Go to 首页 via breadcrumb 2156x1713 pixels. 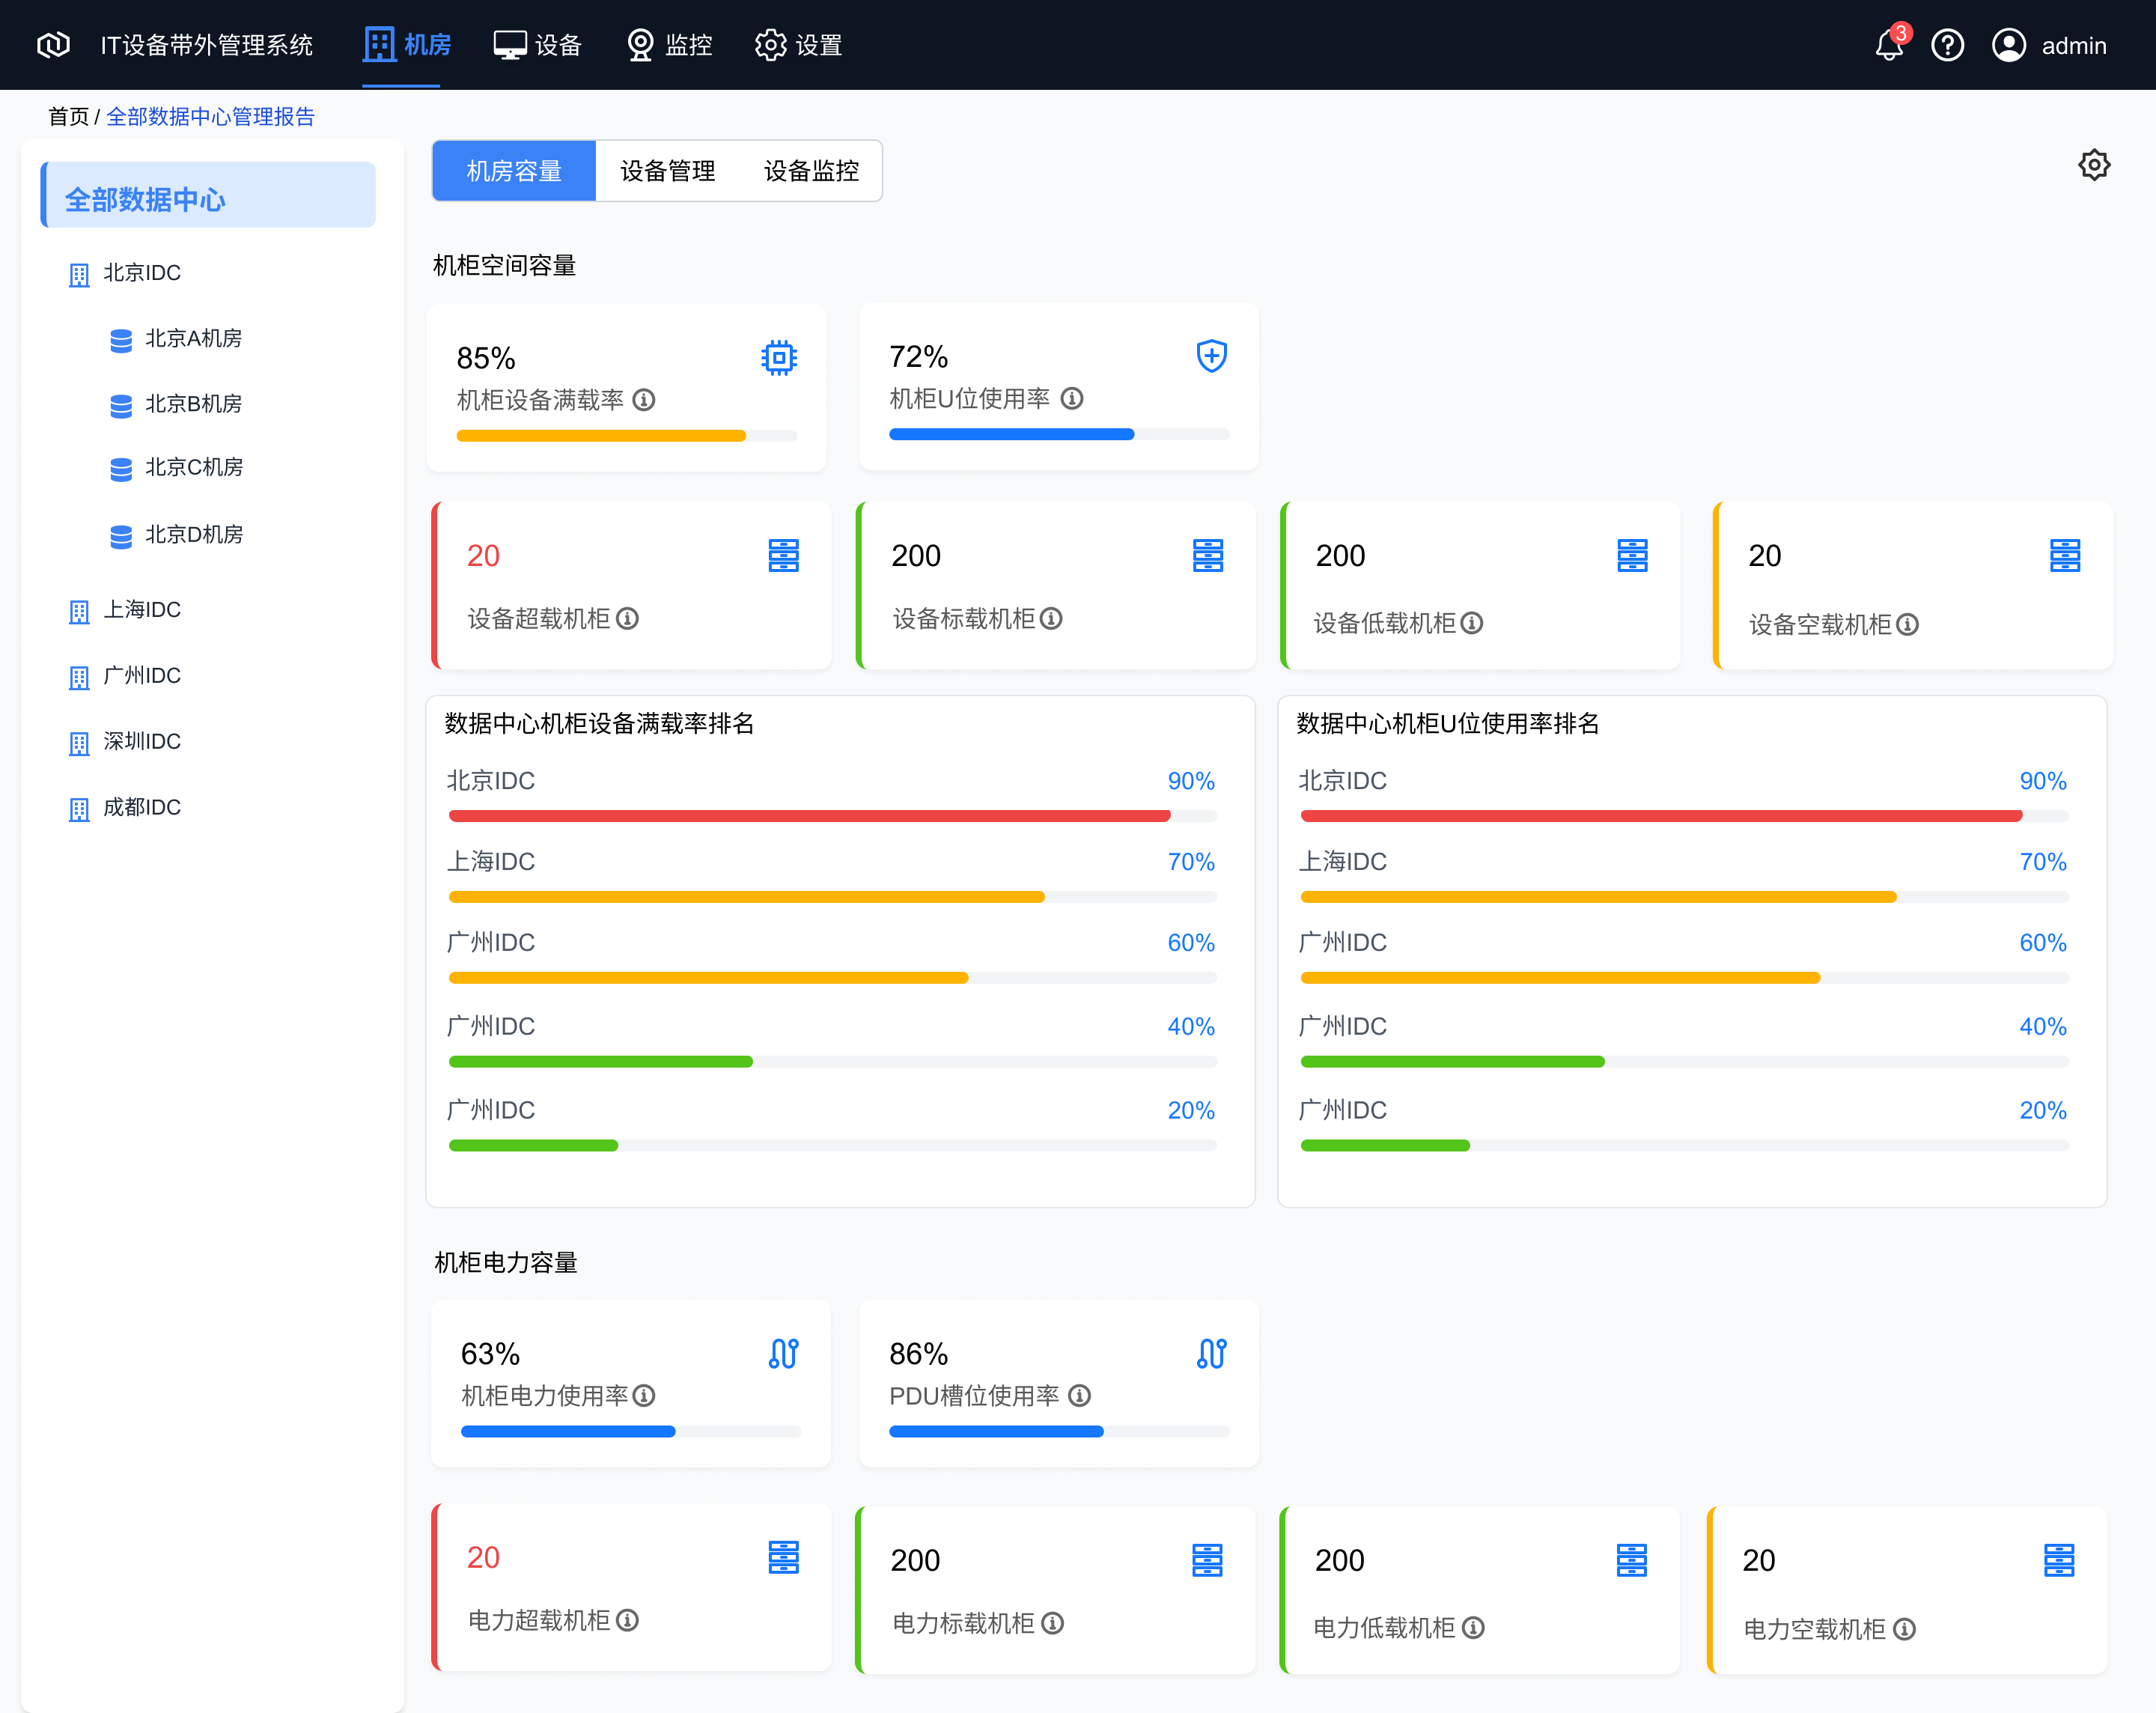[69, 117]
